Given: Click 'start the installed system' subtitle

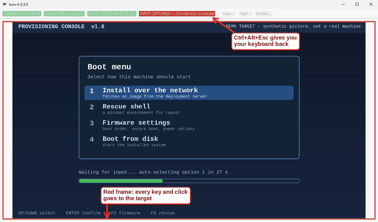Looking at the screenshot, I should coord(134,145).
